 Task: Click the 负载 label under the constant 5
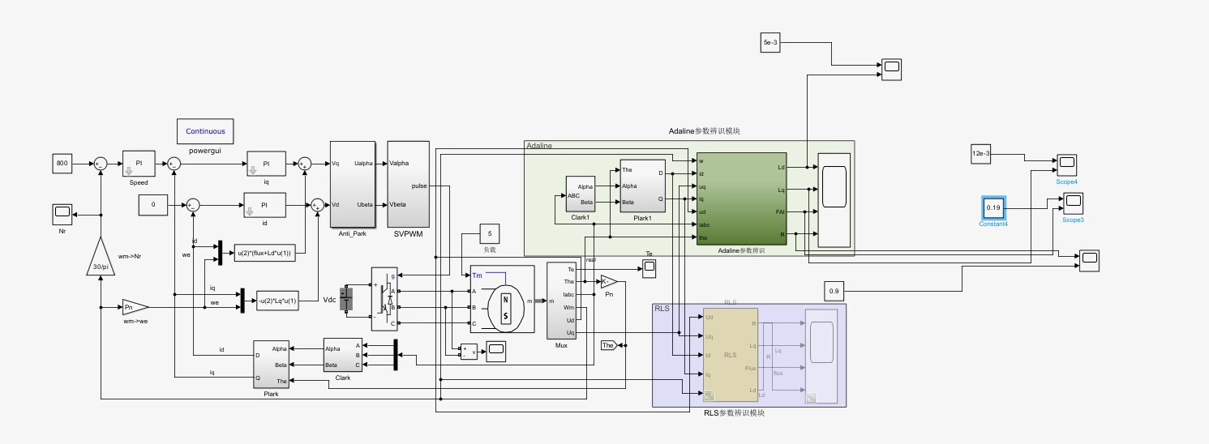[x=489, y=250]
